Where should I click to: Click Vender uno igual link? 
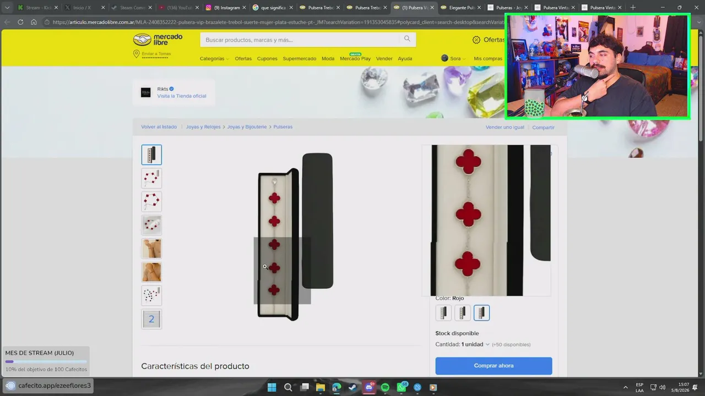coord(505,127)
